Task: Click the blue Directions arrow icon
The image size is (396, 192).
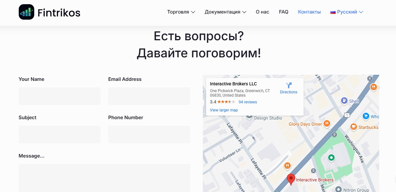Action: (x=289, y=85)
